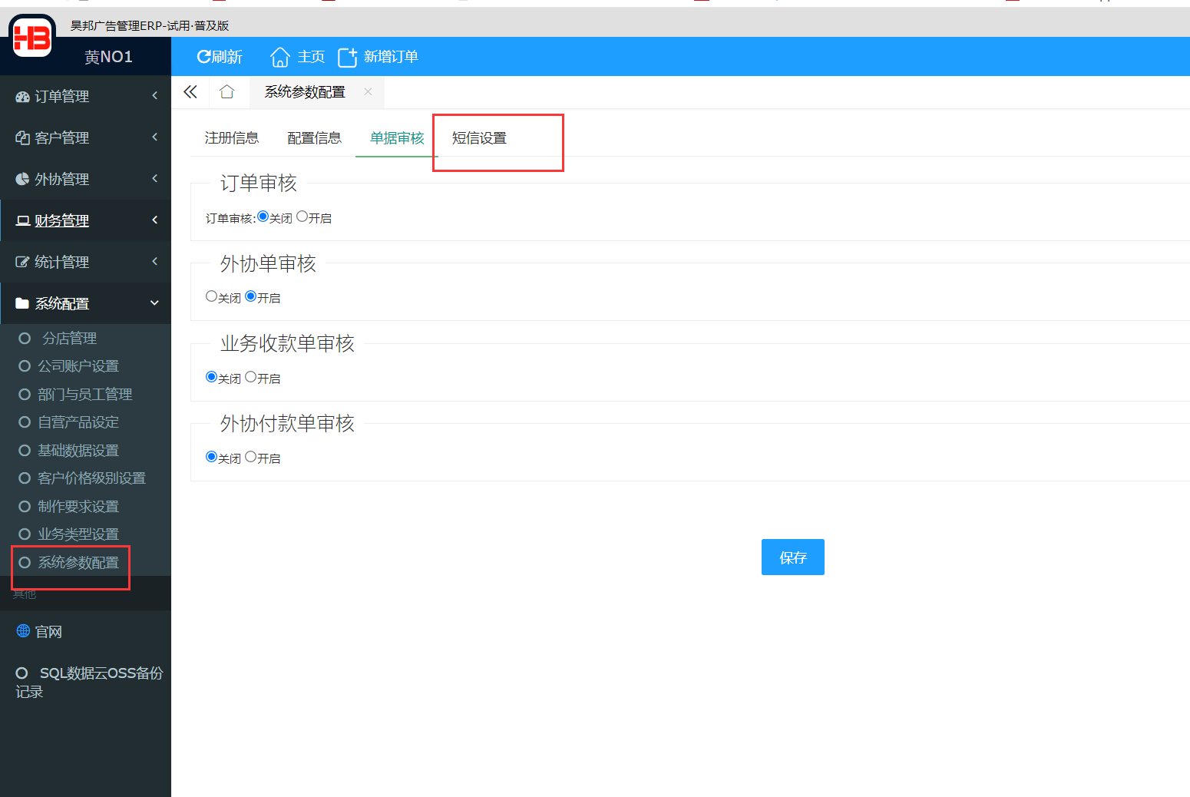Set 业务收款单审核 to 关闭
The height and width of the screenshot is (797, 1190).
pyautogui.click(x=211, y=377)
